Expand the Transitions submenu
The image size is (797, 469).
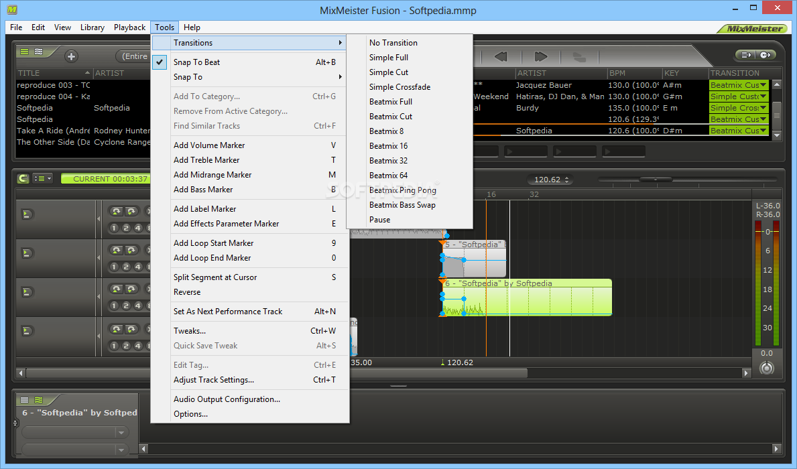coord(249,43)
